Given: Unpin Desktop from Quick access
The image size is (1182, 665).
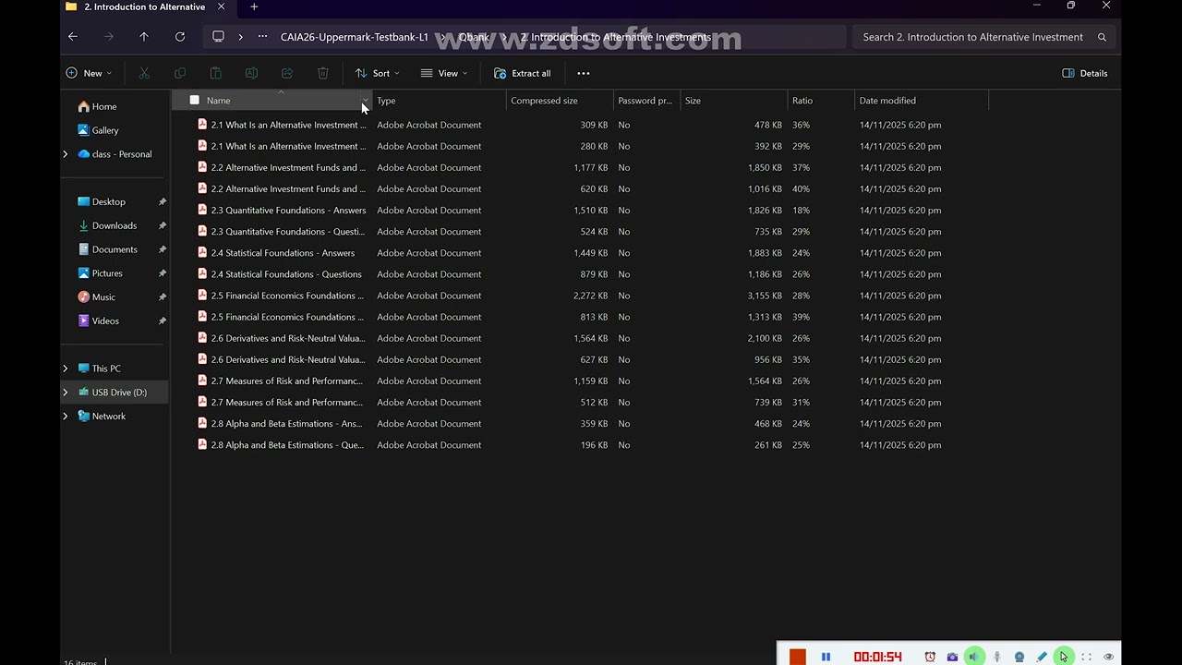Looking at the screenshot, I should 163,201.
